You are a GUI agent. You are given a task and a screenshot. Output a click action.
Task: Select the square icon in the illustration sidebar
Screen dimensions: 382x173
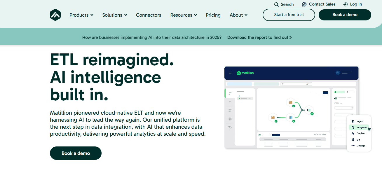[x=230, y=102]
